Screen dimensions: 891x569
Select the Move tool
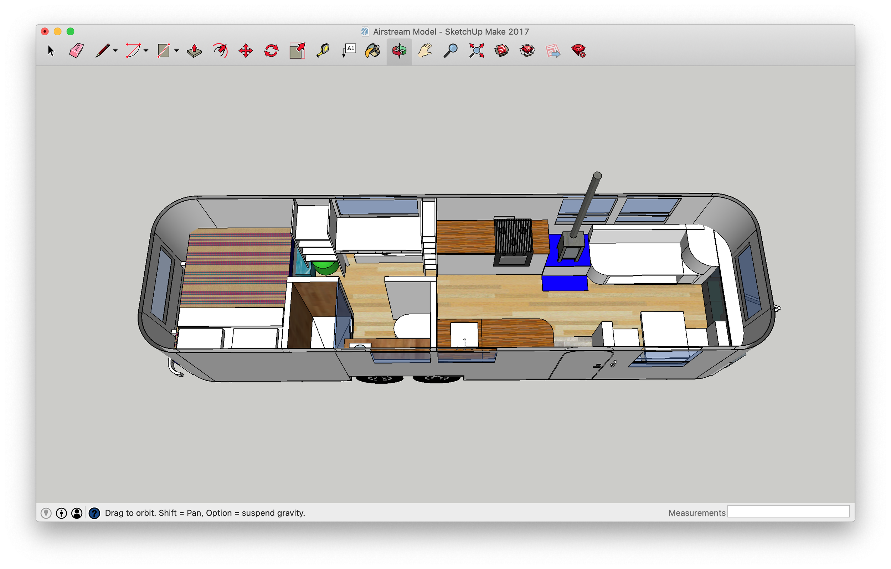click(x=246, y=51)
